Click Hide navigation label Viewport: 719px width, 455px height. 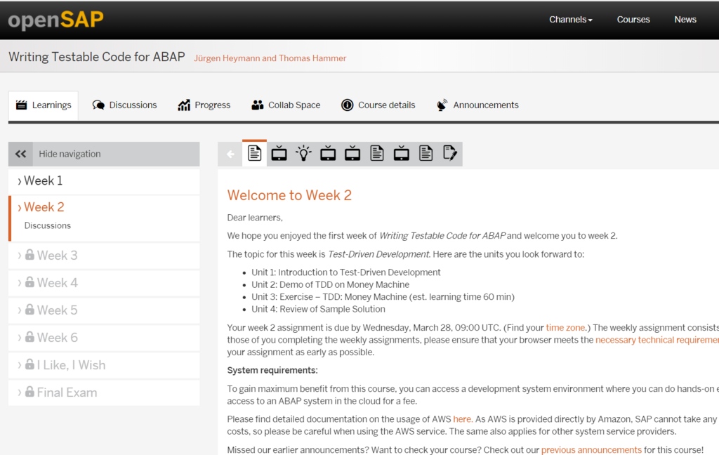[70, 154]
